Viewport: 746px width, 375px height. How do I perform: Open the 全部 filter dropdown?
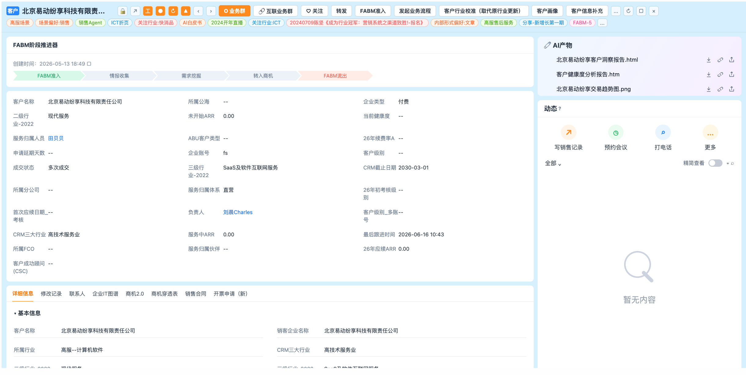pyautogui.click(x=553, y=163)
